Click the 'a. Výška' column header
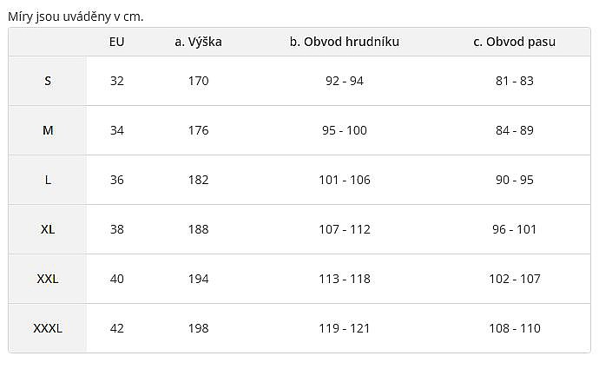Viewport: 599px width, 369px height. click(x=198, y=42)
